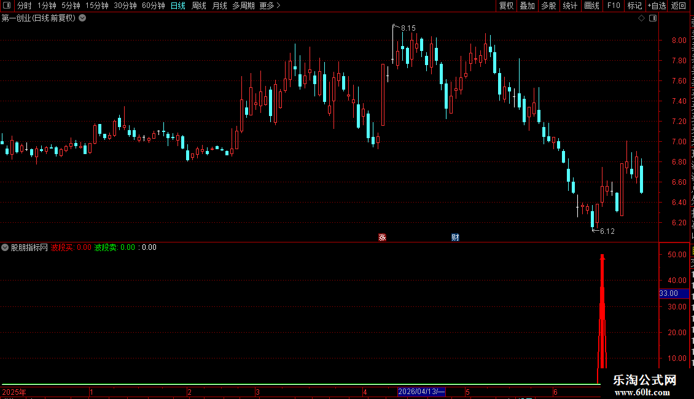Switch to 周线 weekly chart
Screen dimensions: 694x399
point(199,6)
